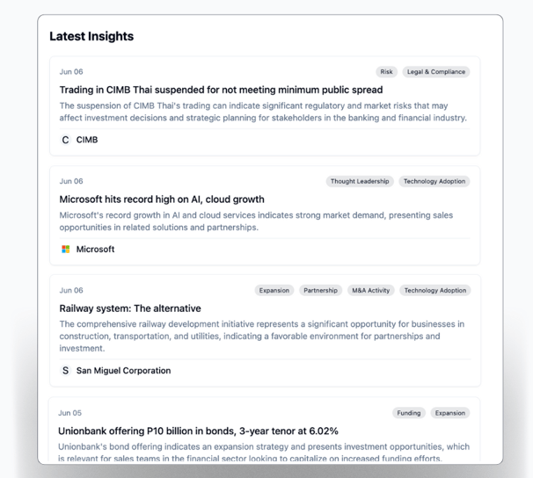Open Microsoft hits record high headline
The image size is (533, 478).
pyautogui.click(x=162, y=199)
